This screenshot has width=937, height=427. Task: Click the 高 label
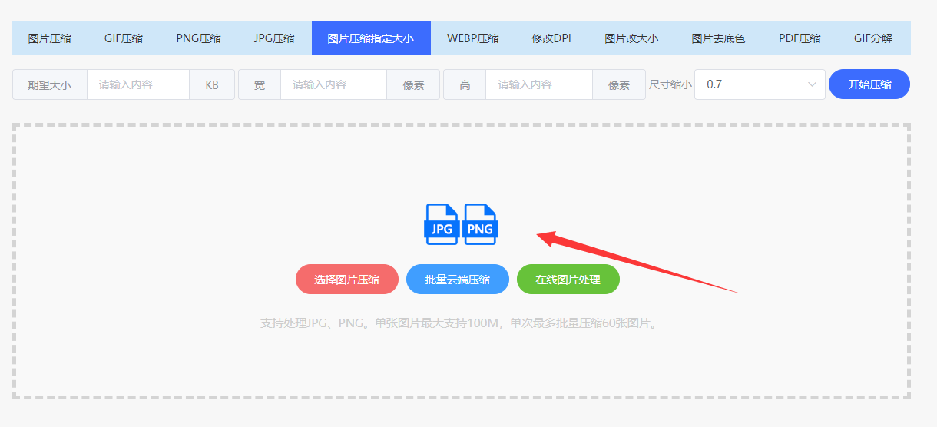point(465,84)
